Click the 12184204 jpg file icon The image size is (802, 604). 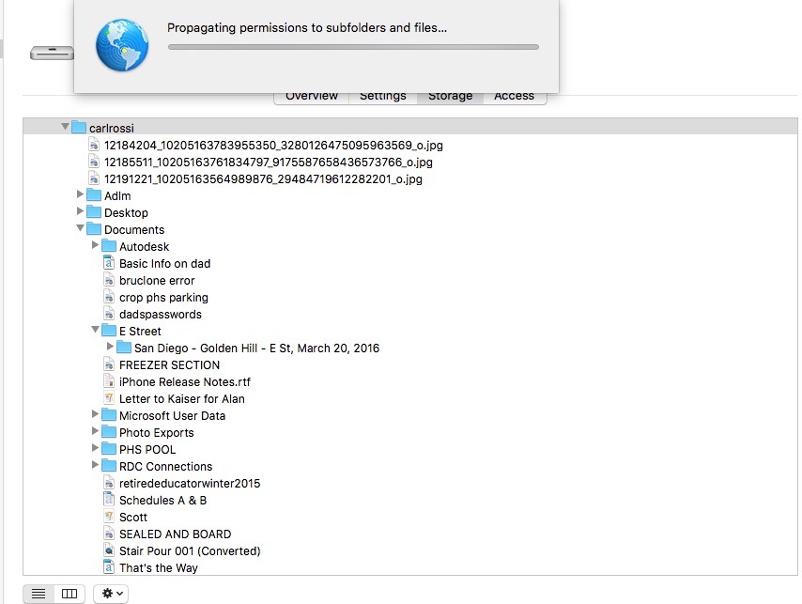click(94, 145)
